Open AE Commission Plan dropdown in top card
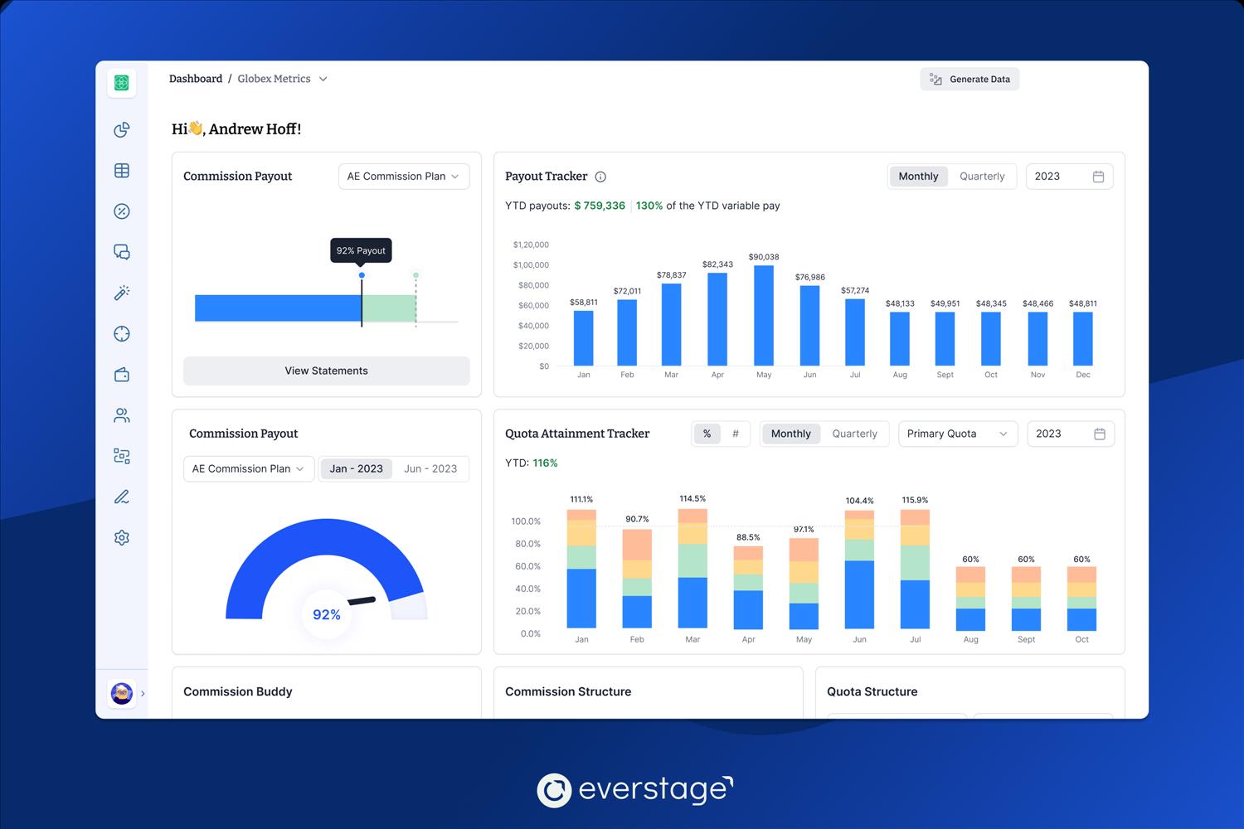The height and width of the screenshot is (829, 1244). click(403, 177)
